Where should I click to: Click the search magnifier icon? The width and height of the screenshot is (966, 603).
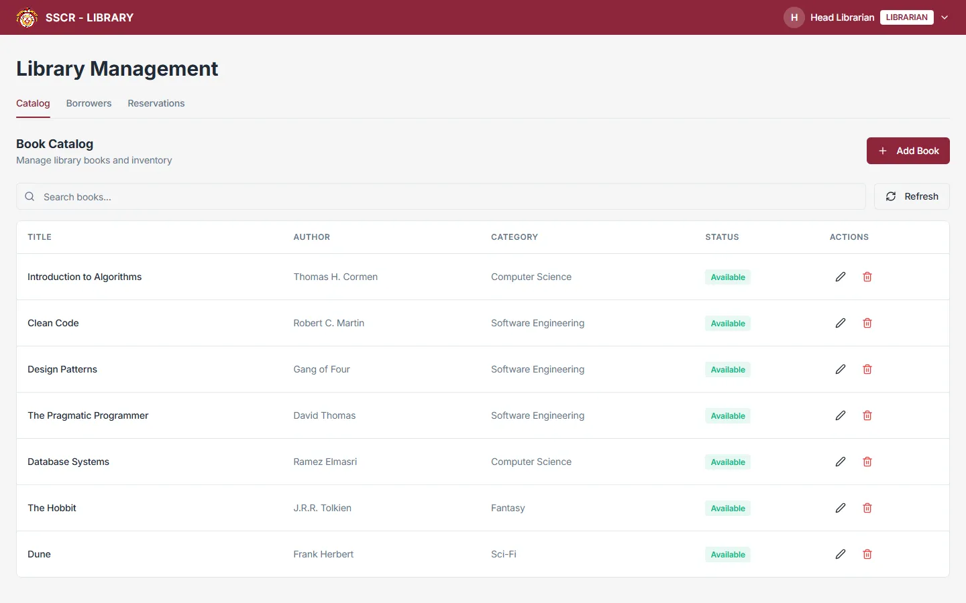tap(30, 196)
